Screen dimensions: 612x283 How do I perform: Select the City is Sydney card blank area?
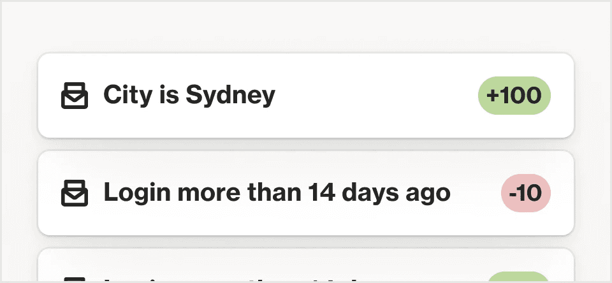(375, 96)
